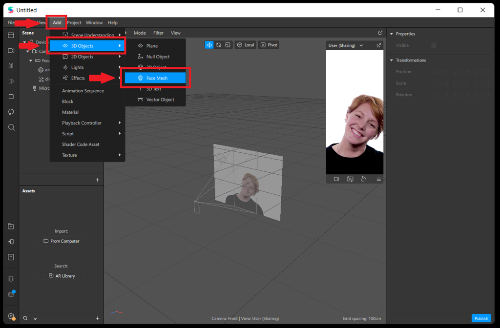
Task: Expand the 2D Objects submenu
Action: tap(87, 57)
